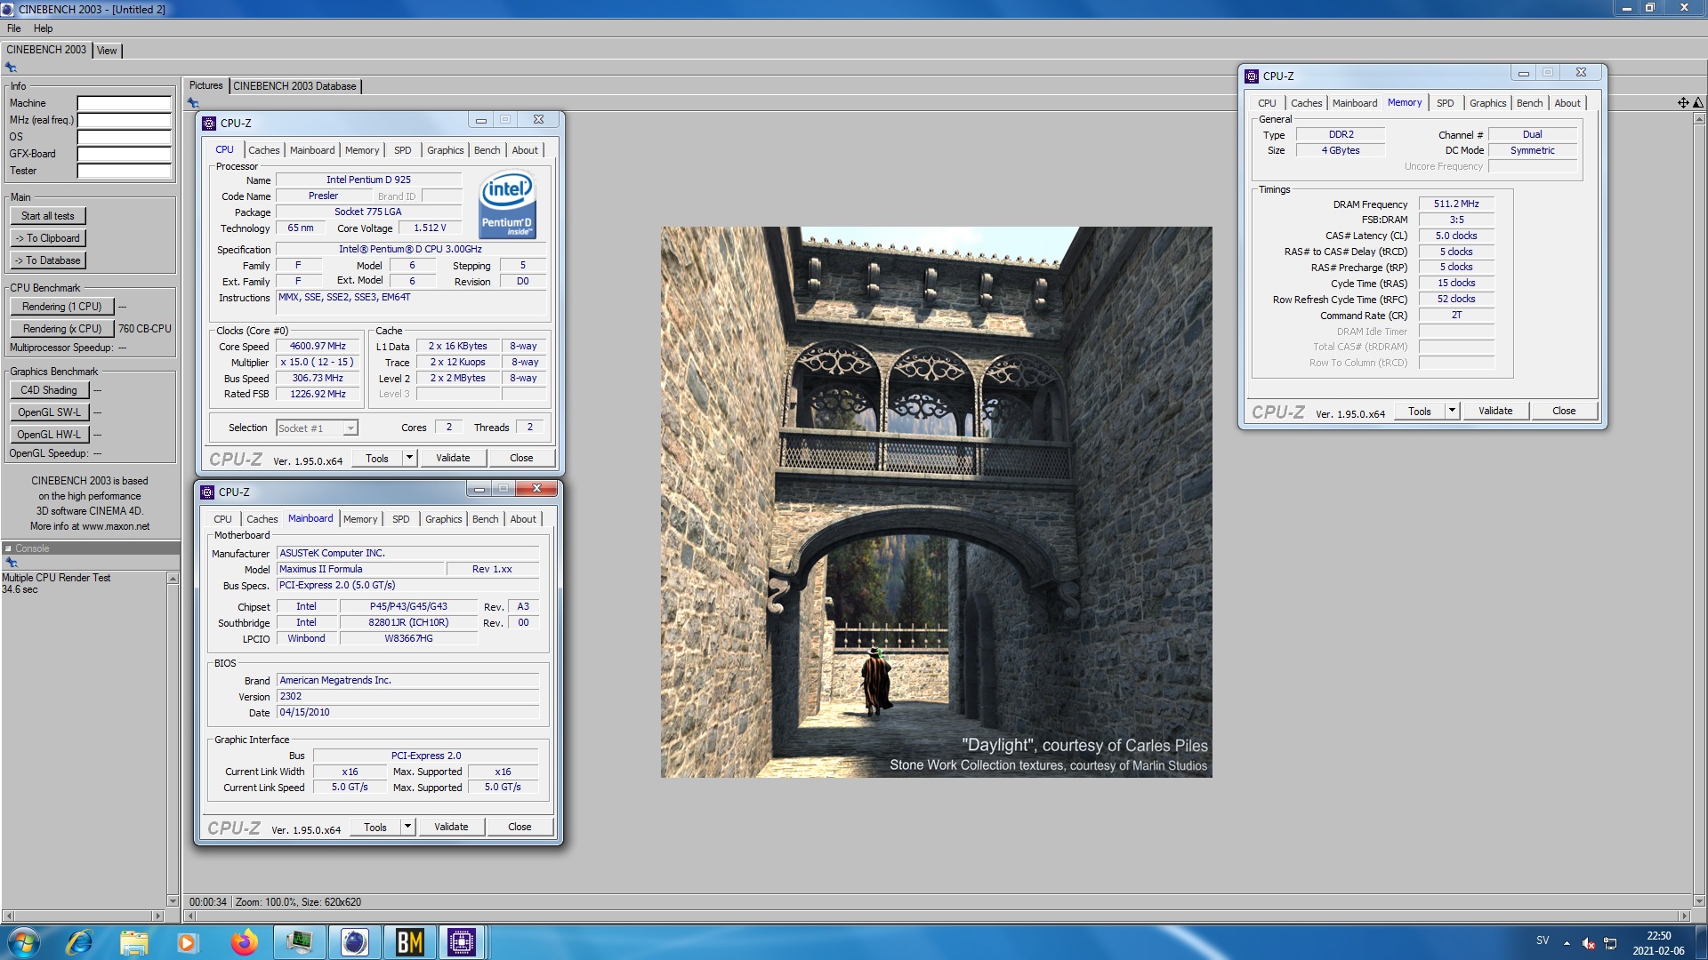Image resolution: width=1708 pixels, height=960 pixels.
Task: Click the network tray icon
Action: pyautogui.click(x=1610, y=943)
